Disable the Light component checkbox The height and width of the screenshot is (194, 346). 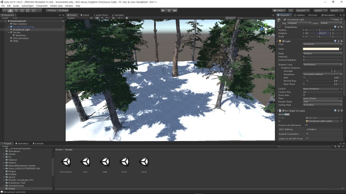[x=283, y=41]
